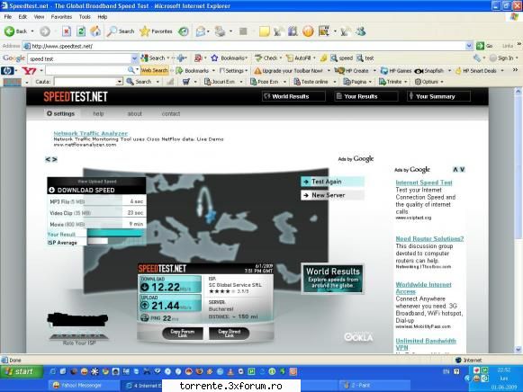Open speedtest settings gear option
523x392 pixels.
click(x=60, y=113)
